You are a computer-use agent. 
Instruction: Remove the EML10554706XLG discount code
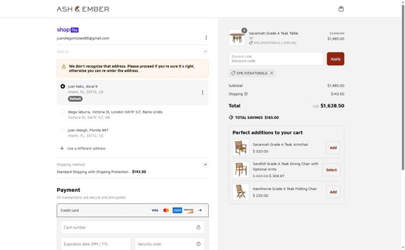271,73
